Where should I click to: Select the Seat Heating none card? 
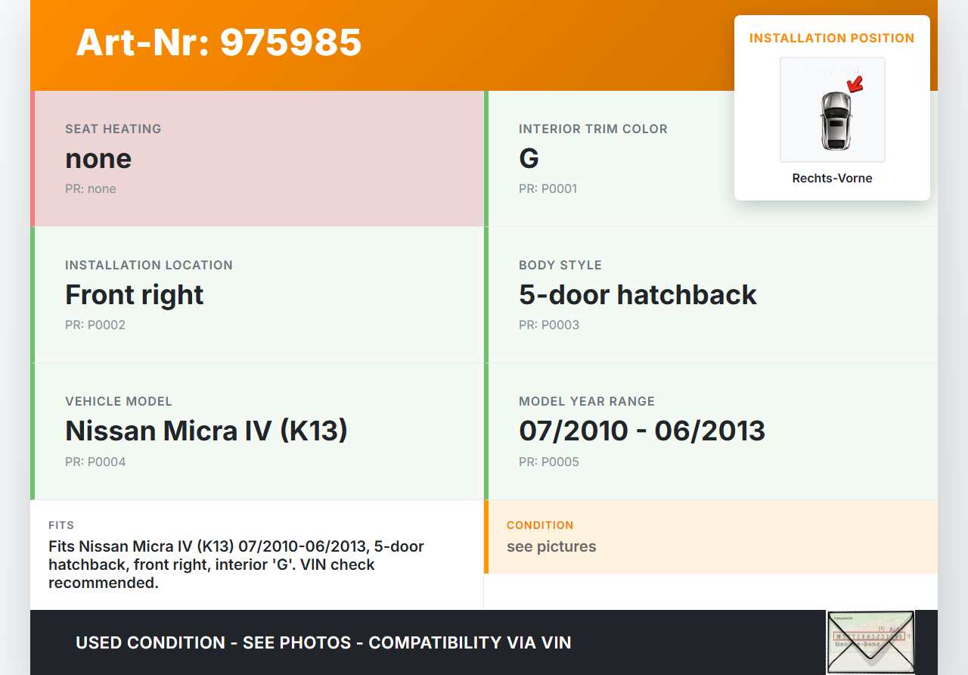257,159
